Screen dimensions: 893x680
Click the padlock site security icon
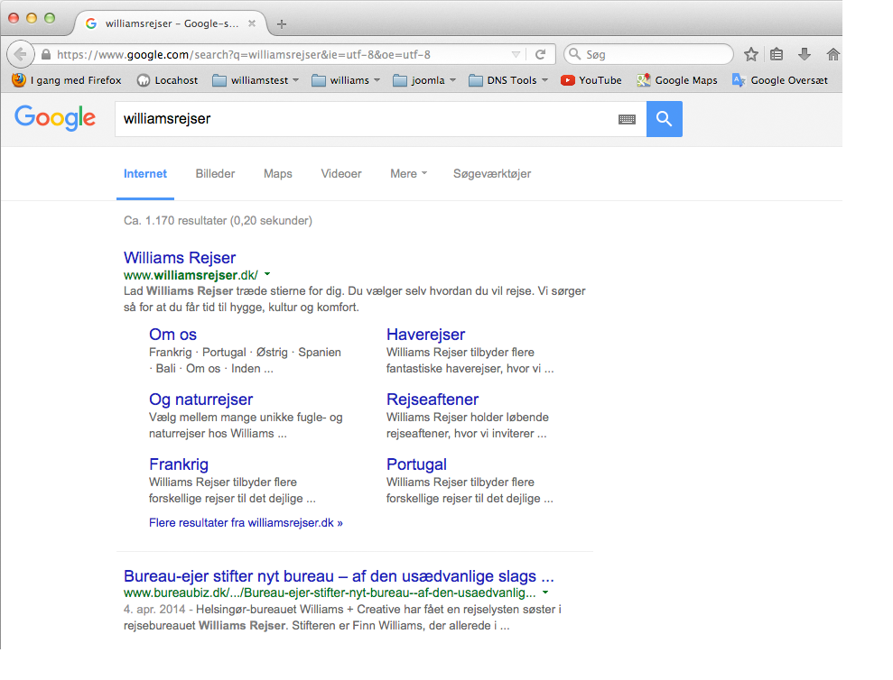(x=46, y=55)
